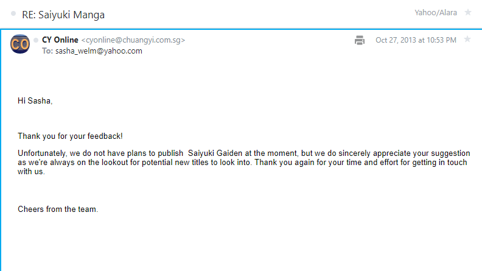The image size is (482, 271).
Task: Click the Cheers from the team sign-off
Action: (x=58, y=209)
